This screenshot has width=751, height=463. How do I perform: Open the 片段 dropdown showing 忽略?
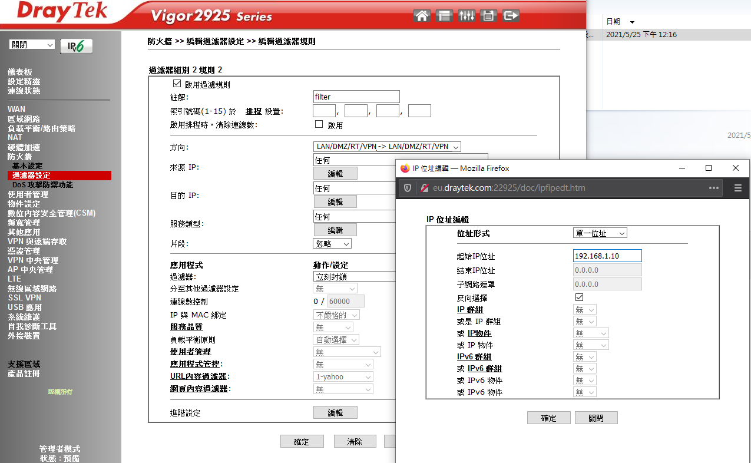tap(332, 243)
